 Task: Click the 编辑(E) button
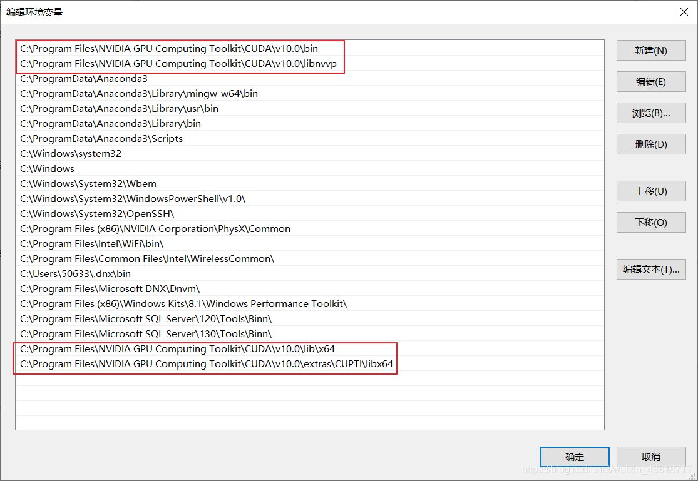(651, 81)
